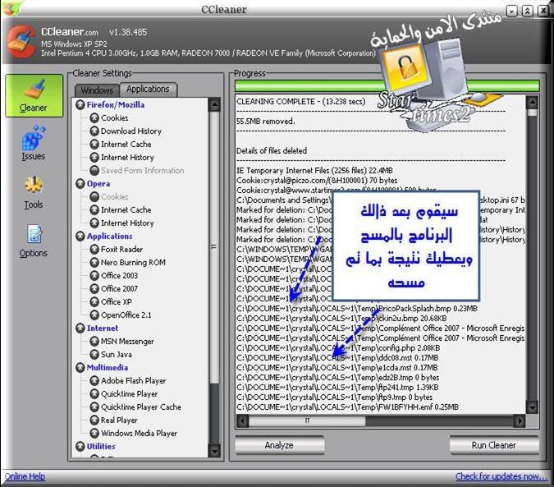Open the Online Help link
554x487 pixels.
25,477
